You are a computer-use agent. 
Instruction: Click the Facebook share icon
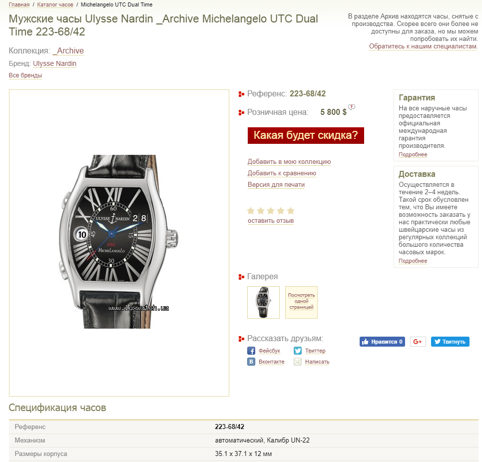pyautogui.click(x=251, y=351)
